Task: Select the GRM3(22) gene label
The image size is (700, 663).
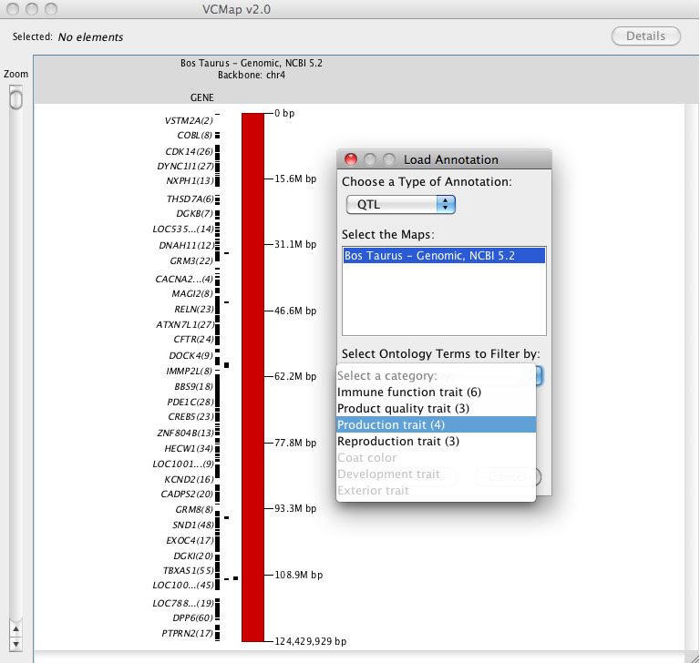Action: click(x=191, y=260)
